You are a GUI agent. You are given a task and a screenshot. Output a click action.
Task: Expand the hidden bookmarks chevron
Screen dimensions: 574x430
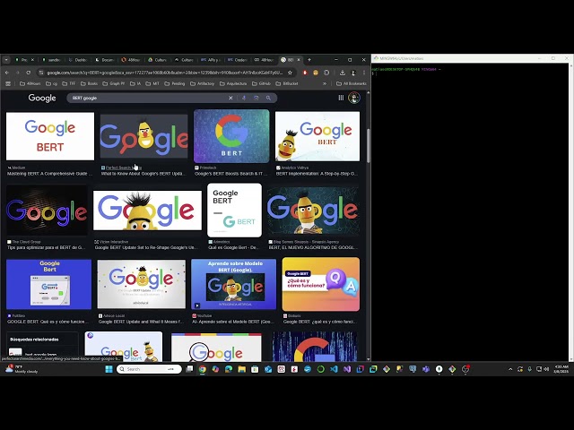pos(325,83)
